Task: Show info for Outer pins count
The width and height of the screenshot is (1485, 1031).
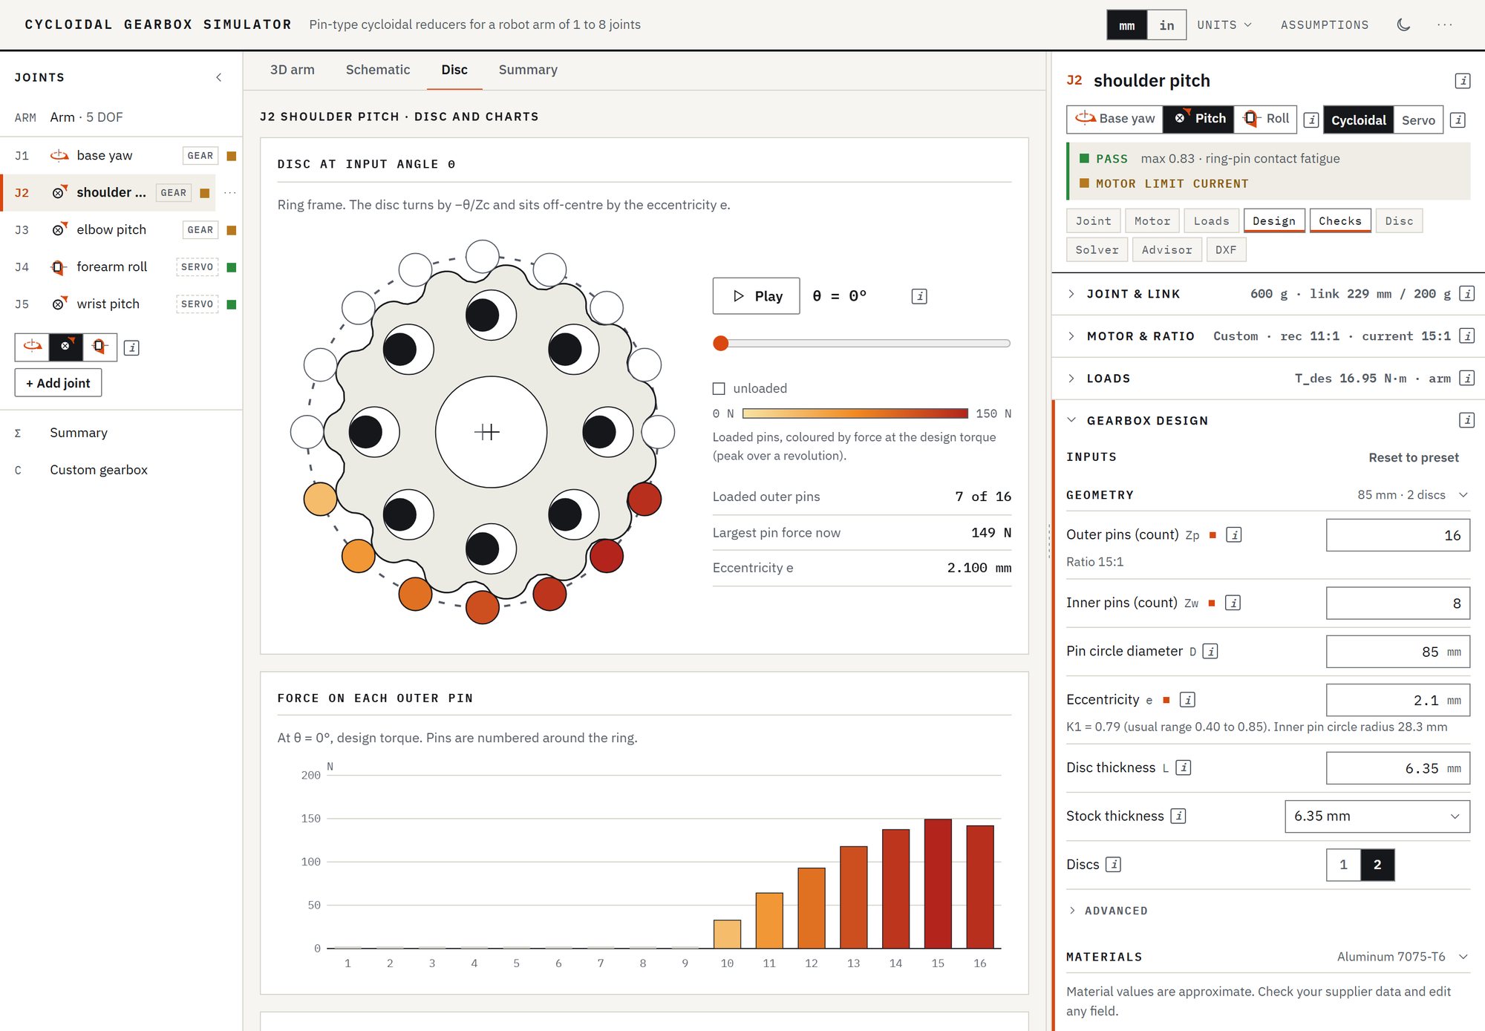Action: (1234, 534)
